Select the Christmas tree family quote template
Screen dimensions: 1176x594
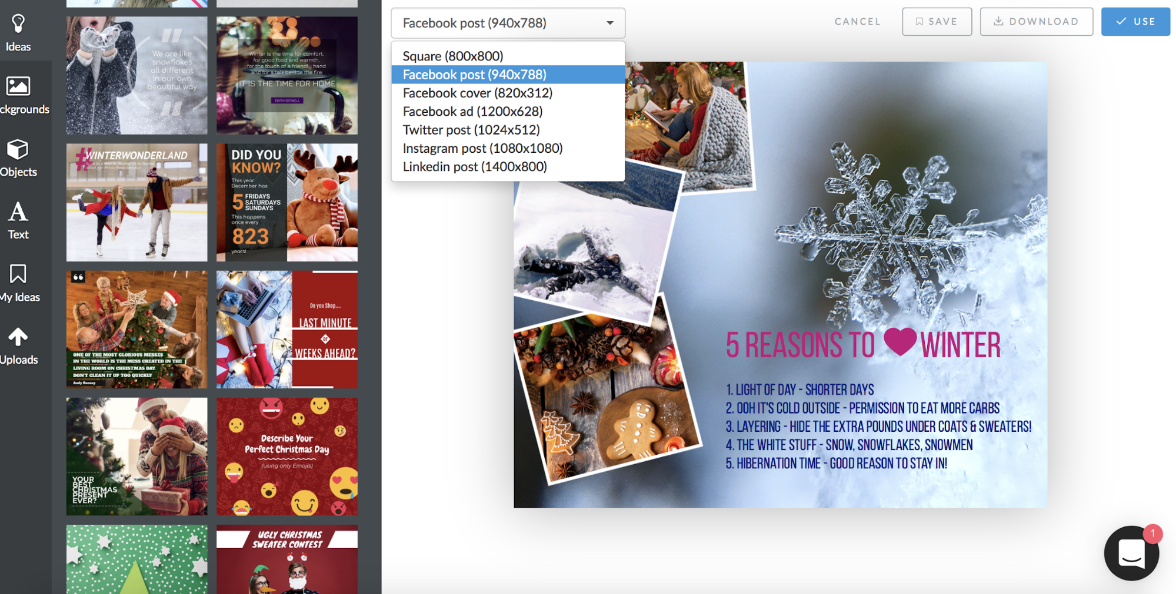pos(136,329)
